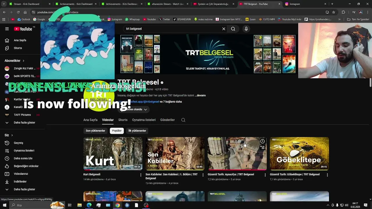Switch to Gönderiler channel tab

click(x=167, y=120)
